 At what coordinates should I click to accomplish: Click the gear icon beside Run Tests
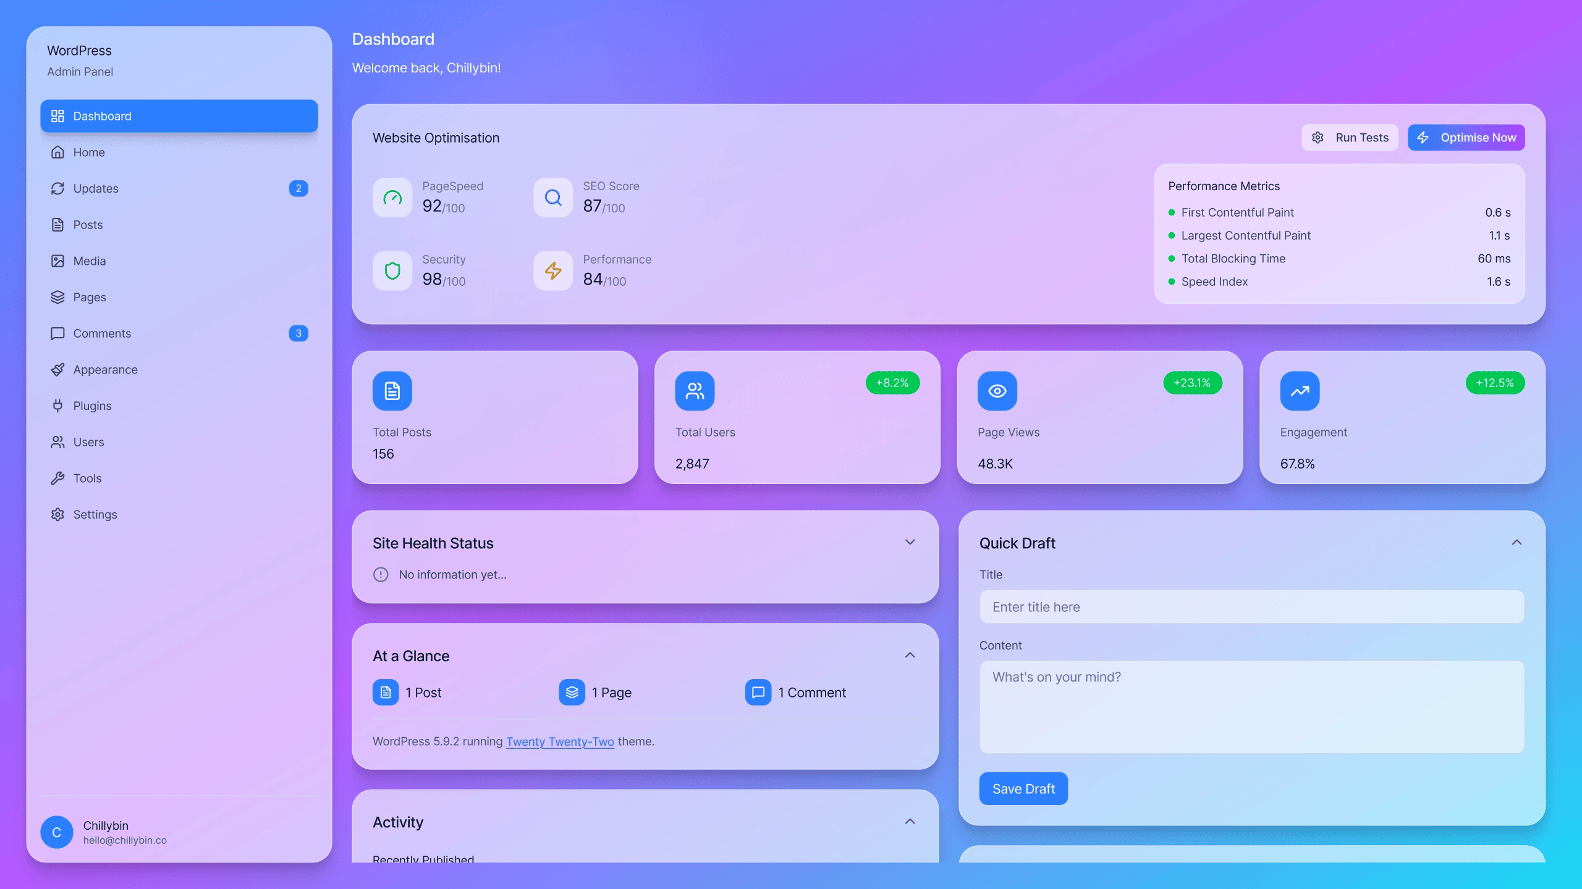(1318, 137)
